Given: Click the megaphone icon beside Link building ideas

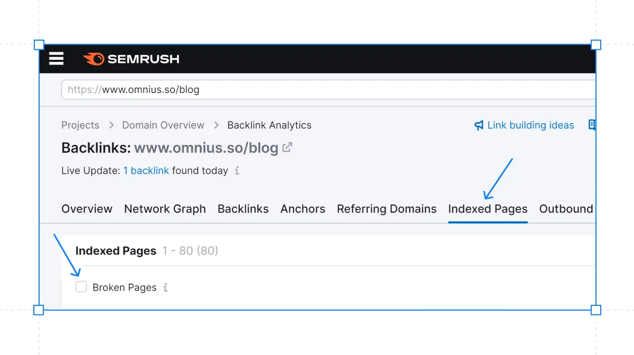Looking at the screenshot, I should pos(478,125).
